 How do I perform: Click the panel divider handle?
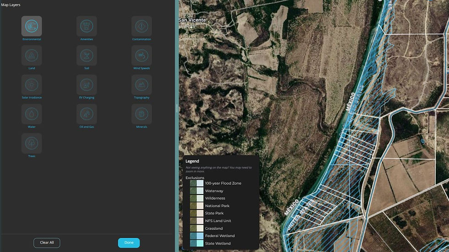tap(177, 109)
